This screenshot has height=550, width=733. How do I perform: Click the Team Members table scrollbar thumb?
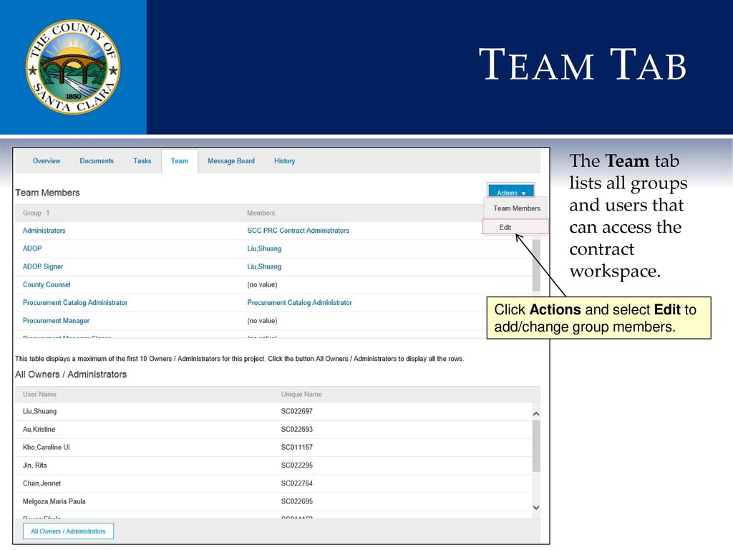(x=536, y=265)
